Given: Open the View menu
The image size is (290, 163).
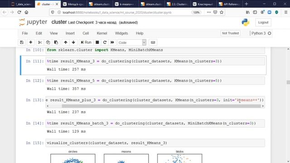Looking at the screenshot, I should pyautogui.click(x=53, y=33).
